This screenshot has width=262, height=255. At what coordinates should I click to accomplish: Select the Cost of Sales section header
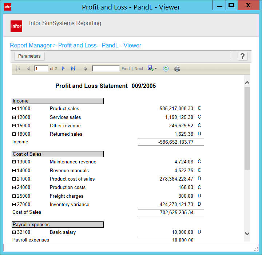pyautogui.click(x=57, y=154)
